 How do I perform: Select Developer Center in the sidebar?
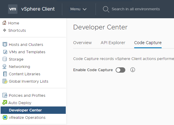pos(33,110)
